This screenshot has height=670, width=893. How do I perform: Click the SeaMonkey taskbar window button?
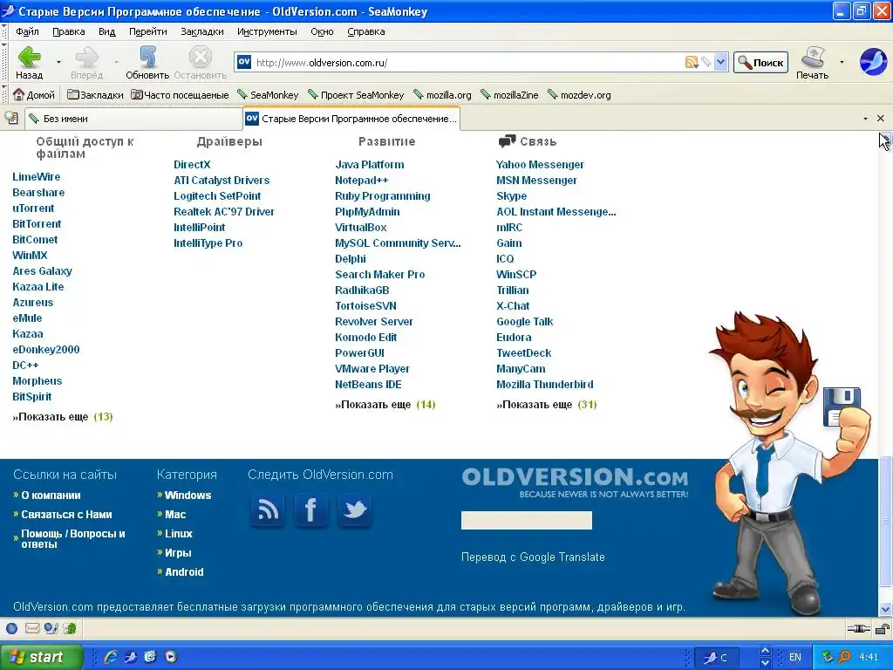coord(716,658)
